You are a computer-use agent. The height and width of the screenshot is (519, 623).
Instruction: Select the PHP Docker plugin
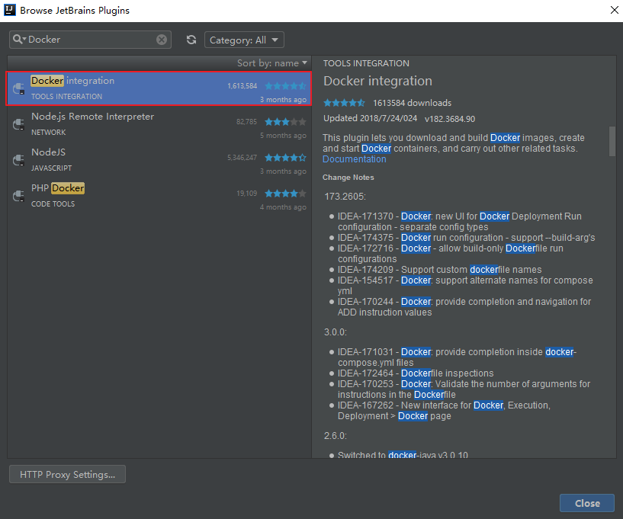[159, 196]
